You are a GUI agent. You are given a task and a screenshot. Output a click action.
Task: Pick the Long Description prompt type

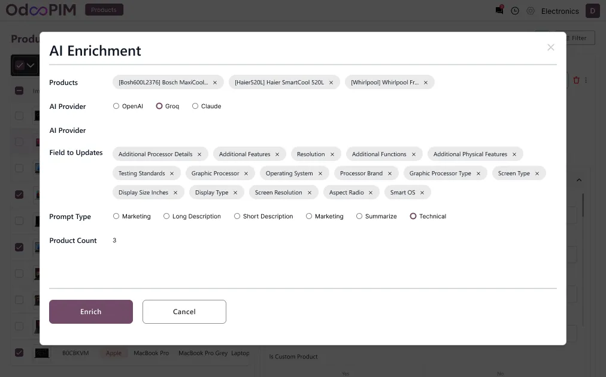166,216
